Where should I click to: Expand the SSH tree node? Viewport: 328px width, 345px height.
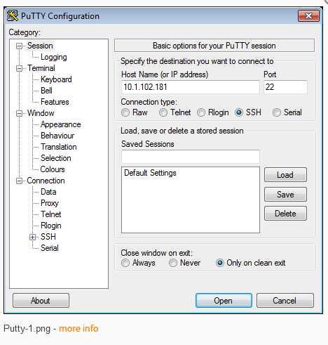(32, 237)
